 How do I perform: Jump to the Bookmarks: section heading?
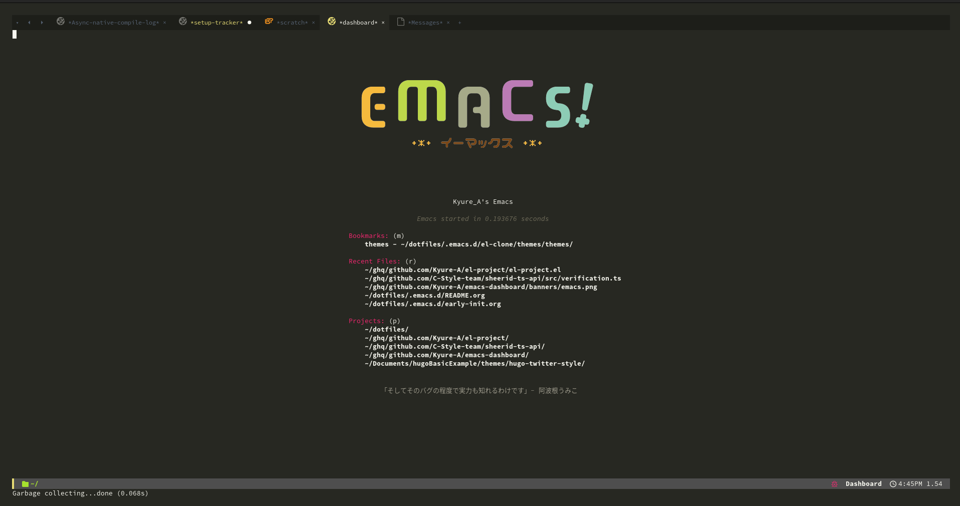pyautogui.click(x=368, y=236)
